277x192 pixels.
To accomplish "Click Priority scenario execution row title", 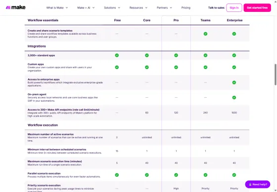I will (44, 185).
